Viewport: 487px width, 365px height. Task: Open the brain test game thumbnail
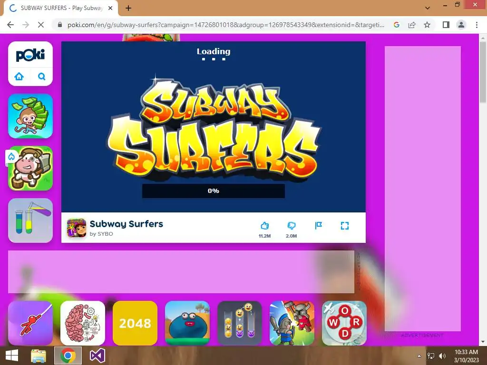pyautogui.click(x=83, y=323)
